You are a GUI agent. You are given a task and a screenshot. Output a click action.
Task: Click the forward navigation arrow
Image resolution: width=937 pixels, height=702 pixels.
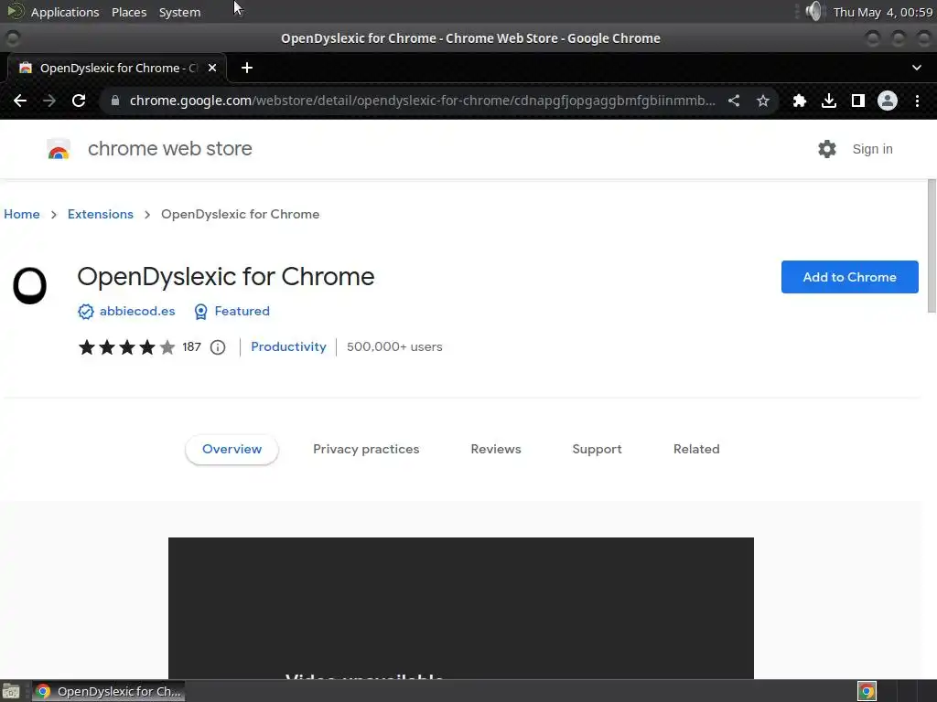[x=49, y=101]
